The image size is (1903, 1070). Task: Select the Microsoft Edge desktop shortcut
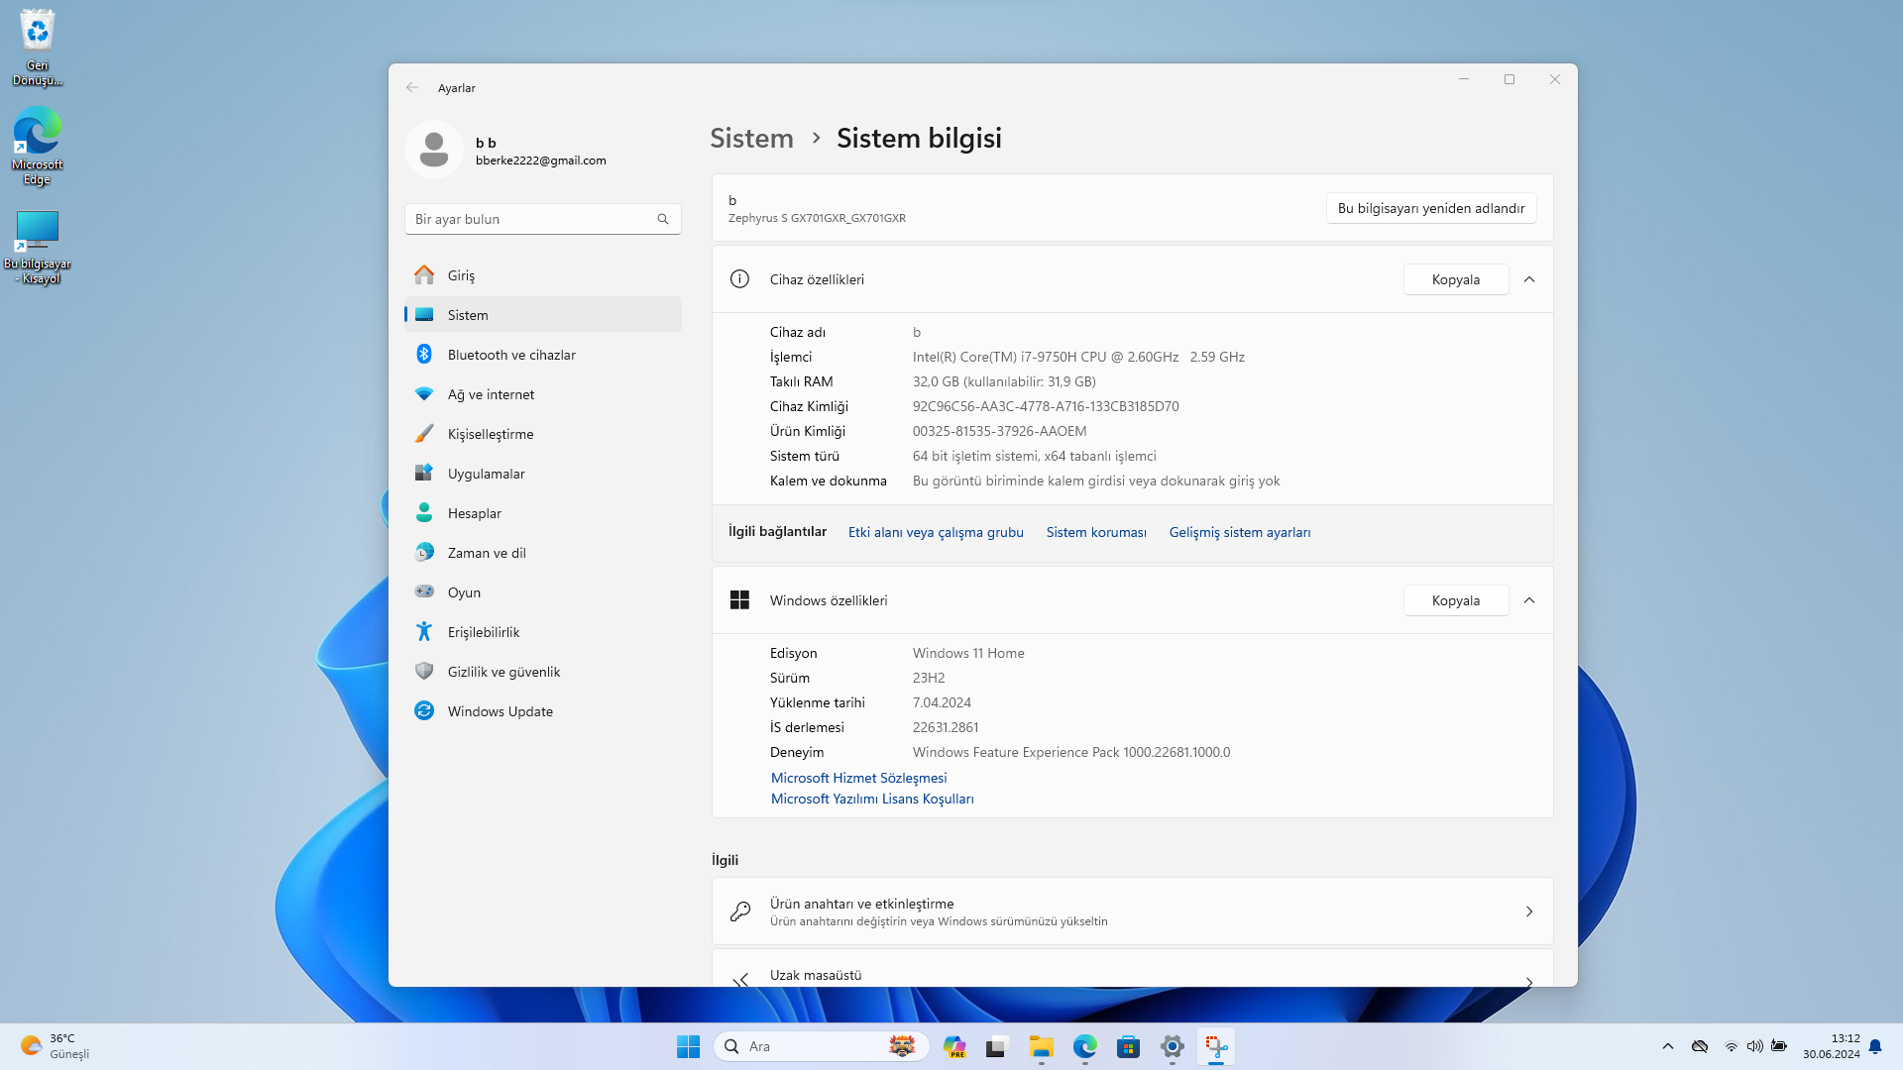(38, 147)
